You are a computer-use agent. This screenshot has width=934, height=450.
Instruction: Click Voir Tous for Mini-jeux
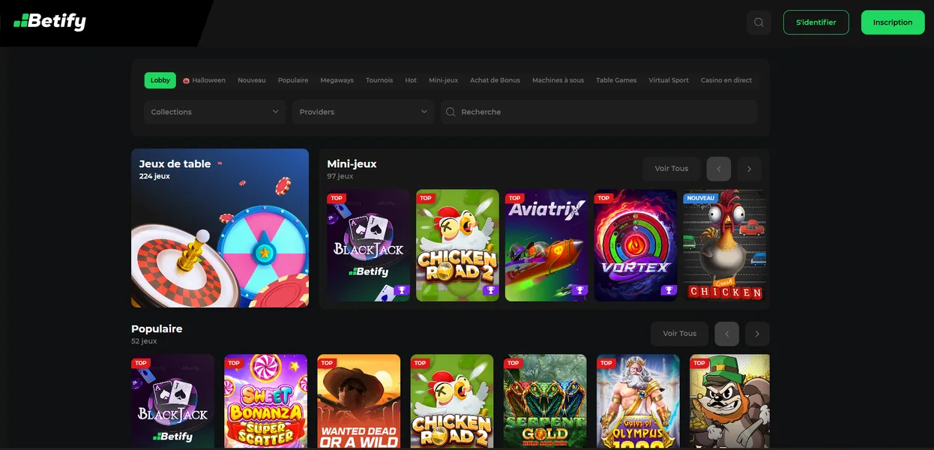[671, 169]
